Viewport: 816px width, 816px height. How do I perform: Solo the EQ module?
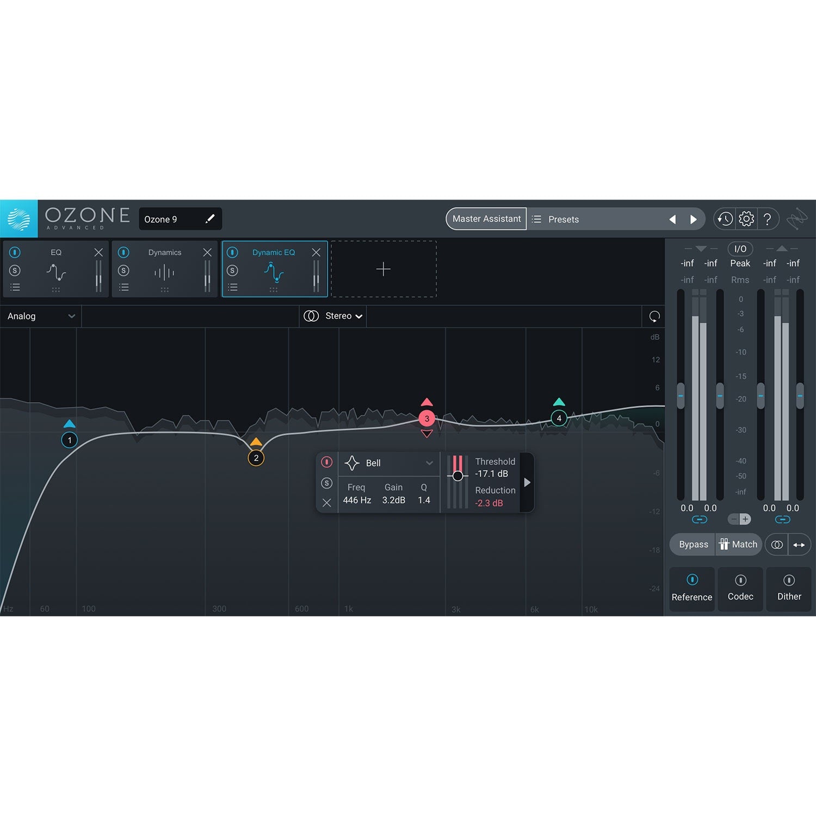[15, 270]
